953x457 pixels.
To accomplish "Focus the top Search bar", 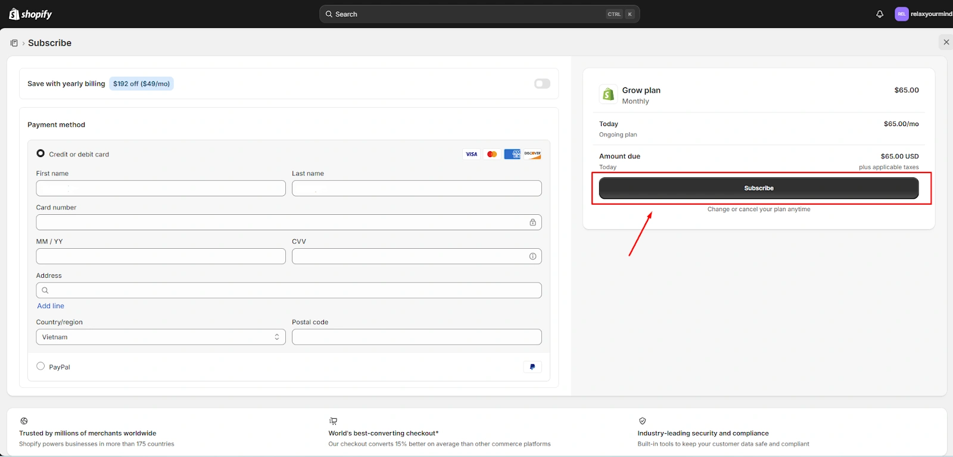I will coord(479,14).
